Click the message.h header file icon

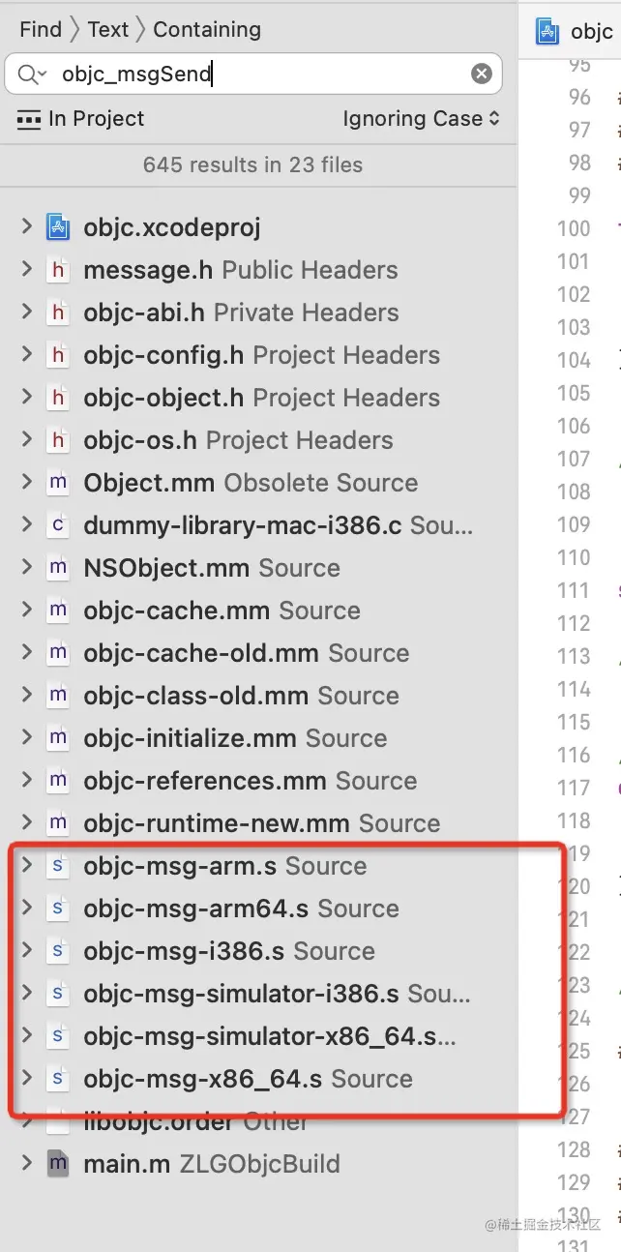click(58, 271)
